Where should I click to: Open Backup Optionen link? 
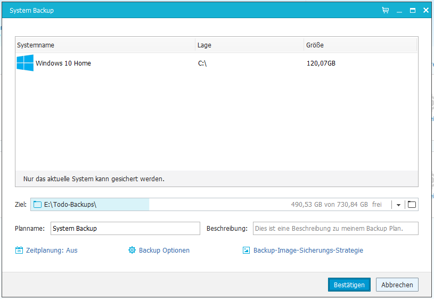click(x=164, y=250)
